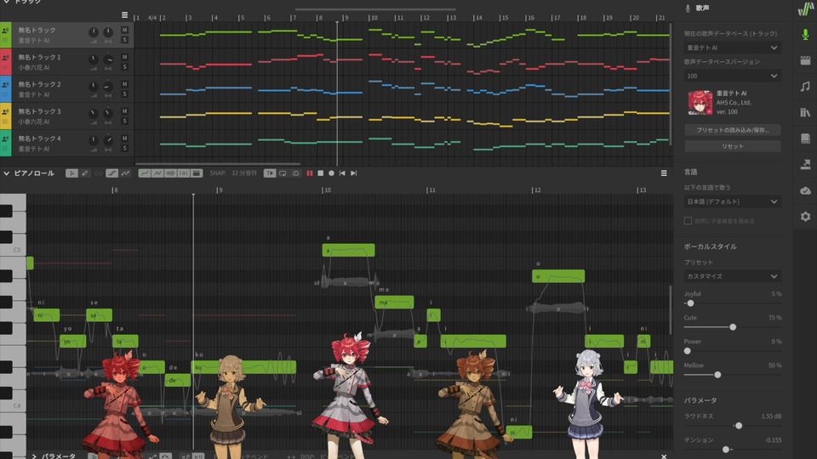
Task: Expand the パラメータ panel at bottom
Action: tap(34, 456)
